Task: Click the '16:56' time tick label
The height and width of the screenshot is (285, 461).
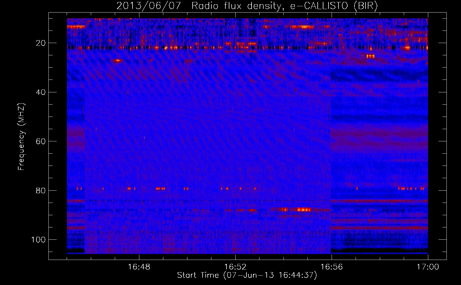Action: pos(332,267)
